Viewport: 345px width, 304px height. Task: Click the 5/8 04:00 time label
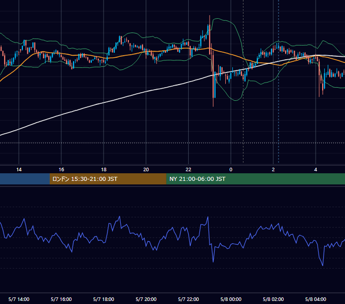pos(316,299)
